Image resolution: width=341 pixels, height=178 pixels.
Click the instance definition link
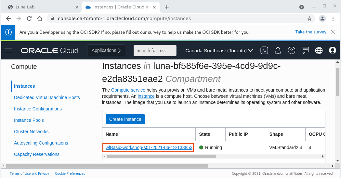146,96
